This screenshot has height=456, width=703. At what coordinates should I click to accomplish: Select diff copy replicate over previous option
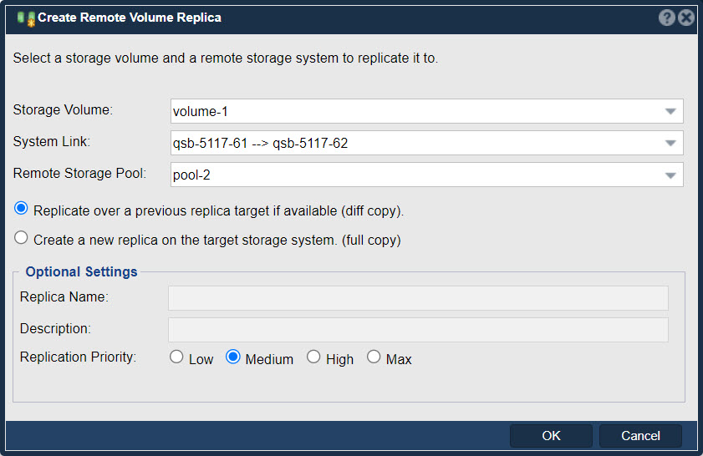point(21,208)
